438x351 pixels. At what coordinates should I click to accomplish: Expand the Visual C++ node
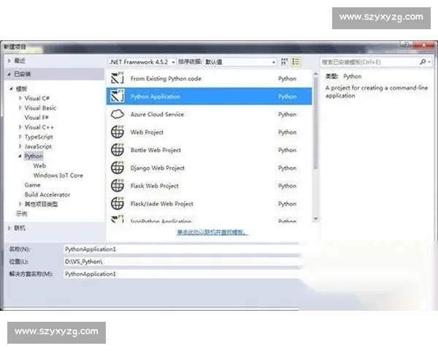[x=20, y=127]
